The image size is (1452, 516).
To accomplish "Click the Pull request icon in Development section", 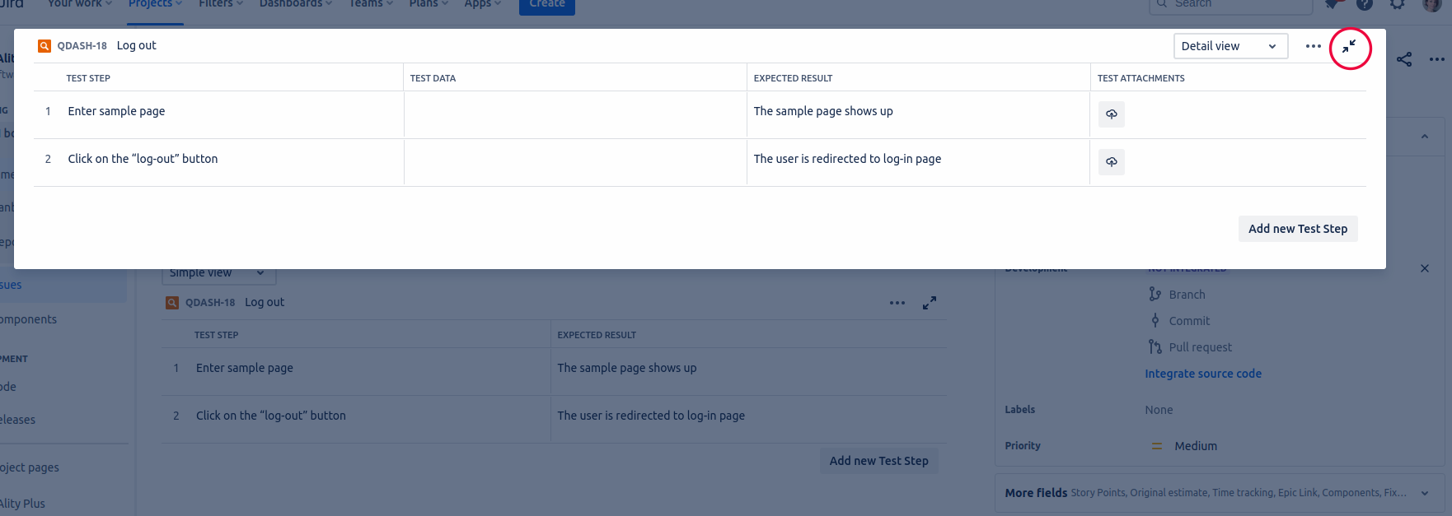I will point(1155,346).
